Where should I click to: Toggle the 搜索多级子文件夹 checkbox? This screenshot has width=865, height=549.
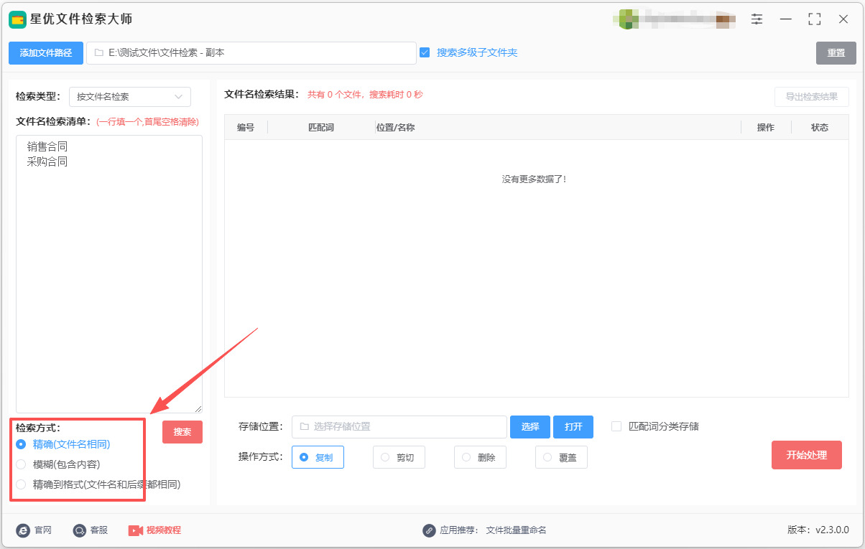click(425, 52)
